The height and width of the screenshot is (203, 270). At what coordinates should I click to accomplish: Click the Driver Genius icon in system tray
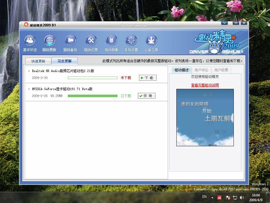click(219, 197)
